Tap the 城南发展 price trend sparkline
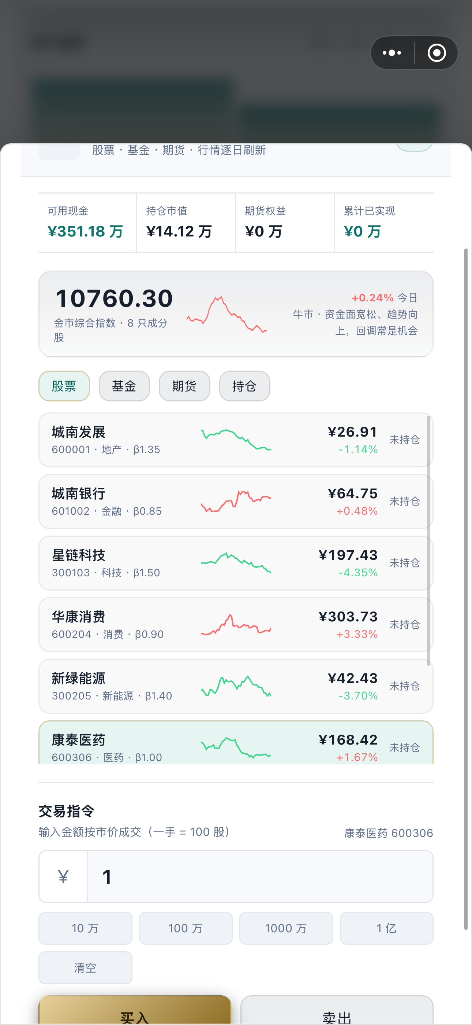The image size is (472, 1025). (x=236, y=440)
